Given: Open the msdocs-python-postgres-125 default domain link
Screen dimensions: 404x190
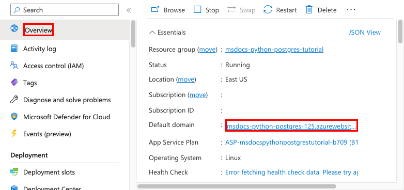Looking at the screenshot, I should [291, 126].
